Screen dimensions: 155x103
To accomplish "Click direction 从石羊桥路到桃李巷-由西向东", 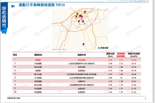I will click(81, 78).
